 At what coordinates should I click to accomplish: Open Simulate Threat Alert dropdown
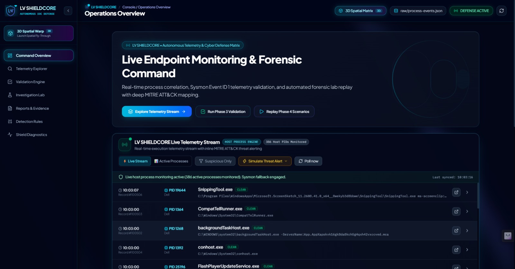pos(265,161)
